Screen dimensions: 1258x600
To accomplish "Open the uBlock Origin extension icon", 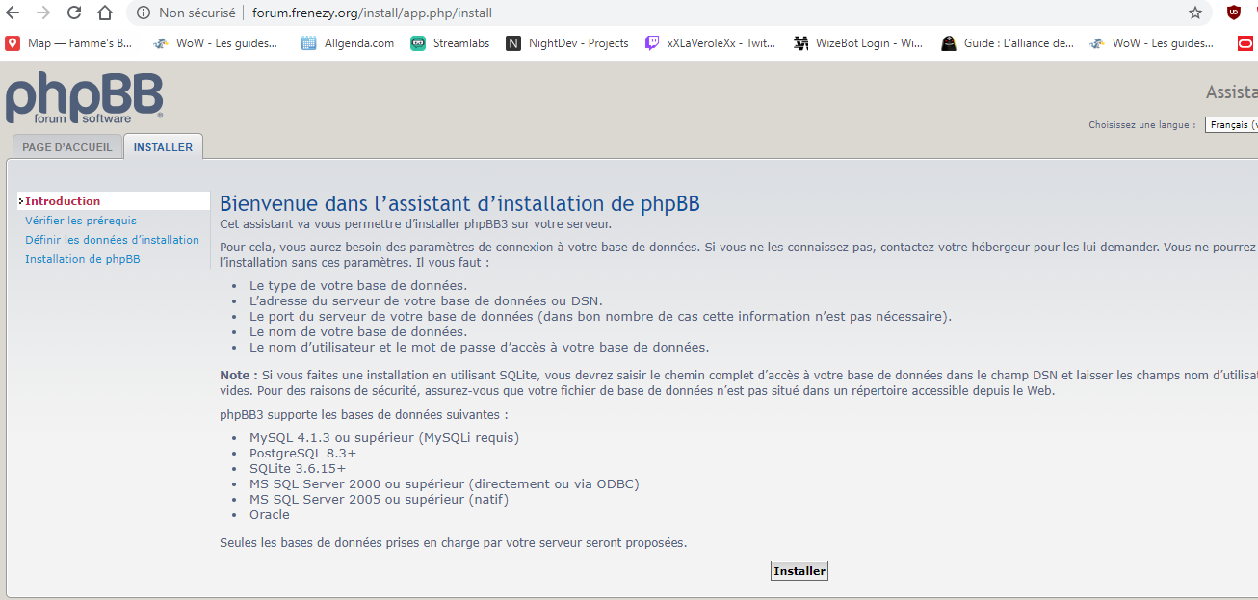I will tap(1233, 13).
